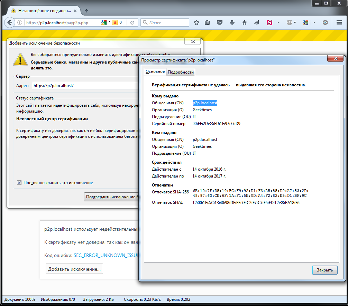Viewport: 348px width, 306px height.
Task: Click the SHA-256 fingerprint value
Action: point(251,193)
